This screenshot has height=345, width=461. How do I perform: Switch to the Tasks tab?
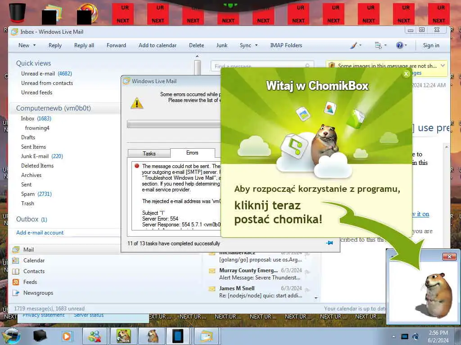click(x=149, y=154)
